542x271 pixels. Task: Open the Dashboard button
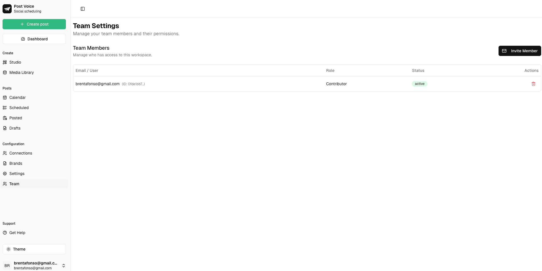coord(34,39)
